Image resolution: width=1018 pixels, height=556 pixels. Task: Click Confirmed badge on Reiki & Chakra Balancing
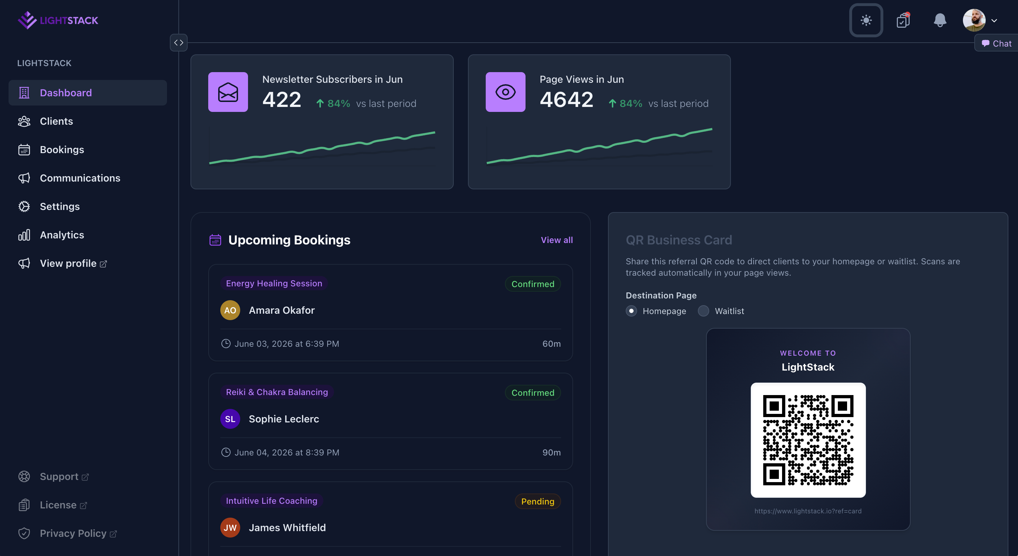[533, 393]
